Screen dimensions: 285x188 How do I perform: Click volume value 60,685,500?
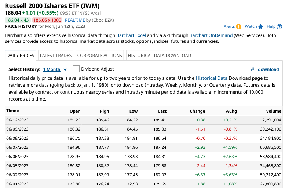(271, 147)
